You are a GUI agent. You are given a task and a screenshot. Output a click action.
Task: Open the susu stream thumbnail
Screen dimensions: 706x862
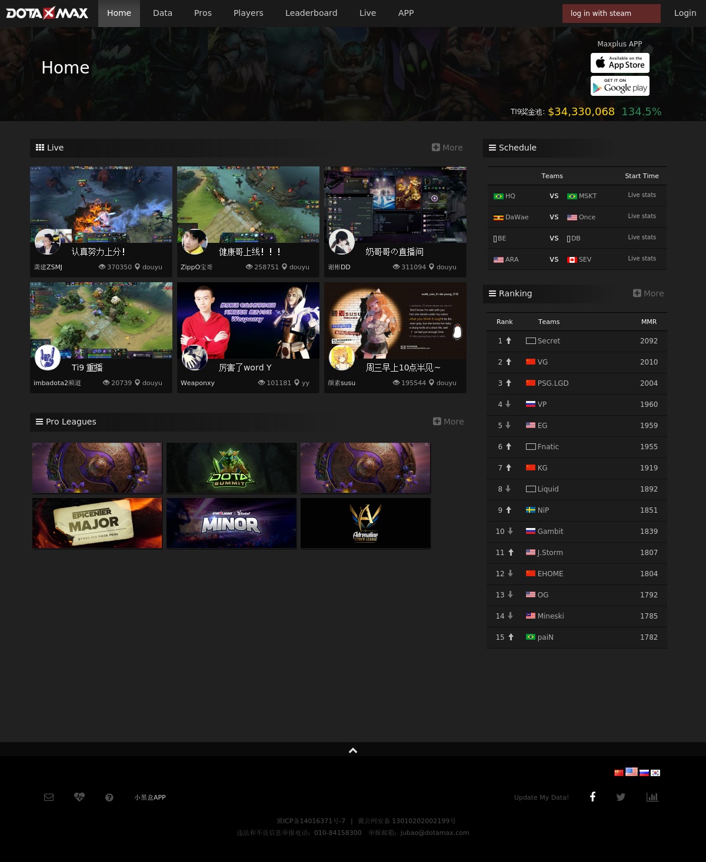(395, 320)
